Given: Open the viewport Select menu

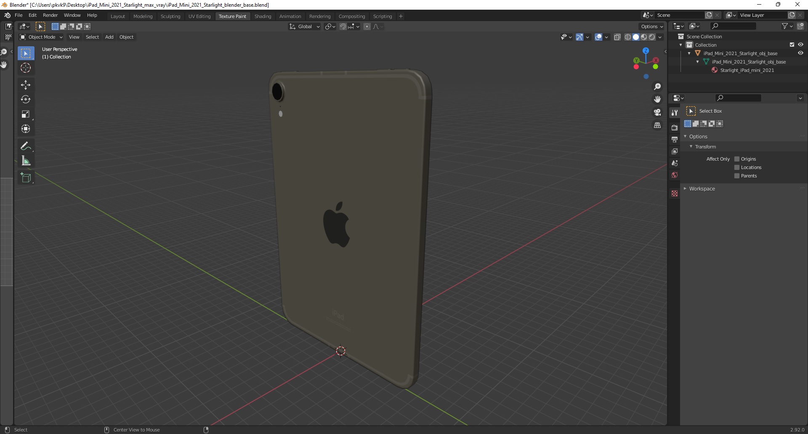Looking at the screenshot, I should coord(92,37).
